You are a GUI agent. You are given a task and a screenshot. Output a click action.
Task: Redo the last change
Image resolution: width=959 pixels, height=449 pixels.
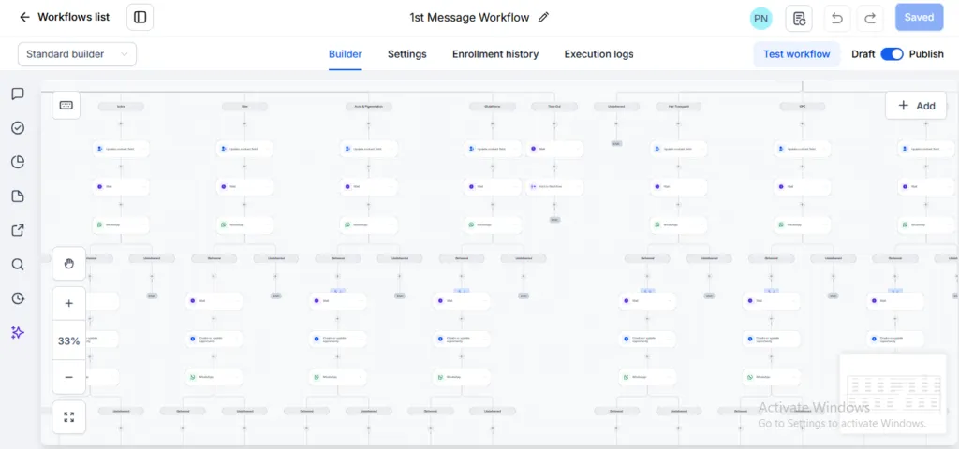pyautogui.click(x=870, y=18)
